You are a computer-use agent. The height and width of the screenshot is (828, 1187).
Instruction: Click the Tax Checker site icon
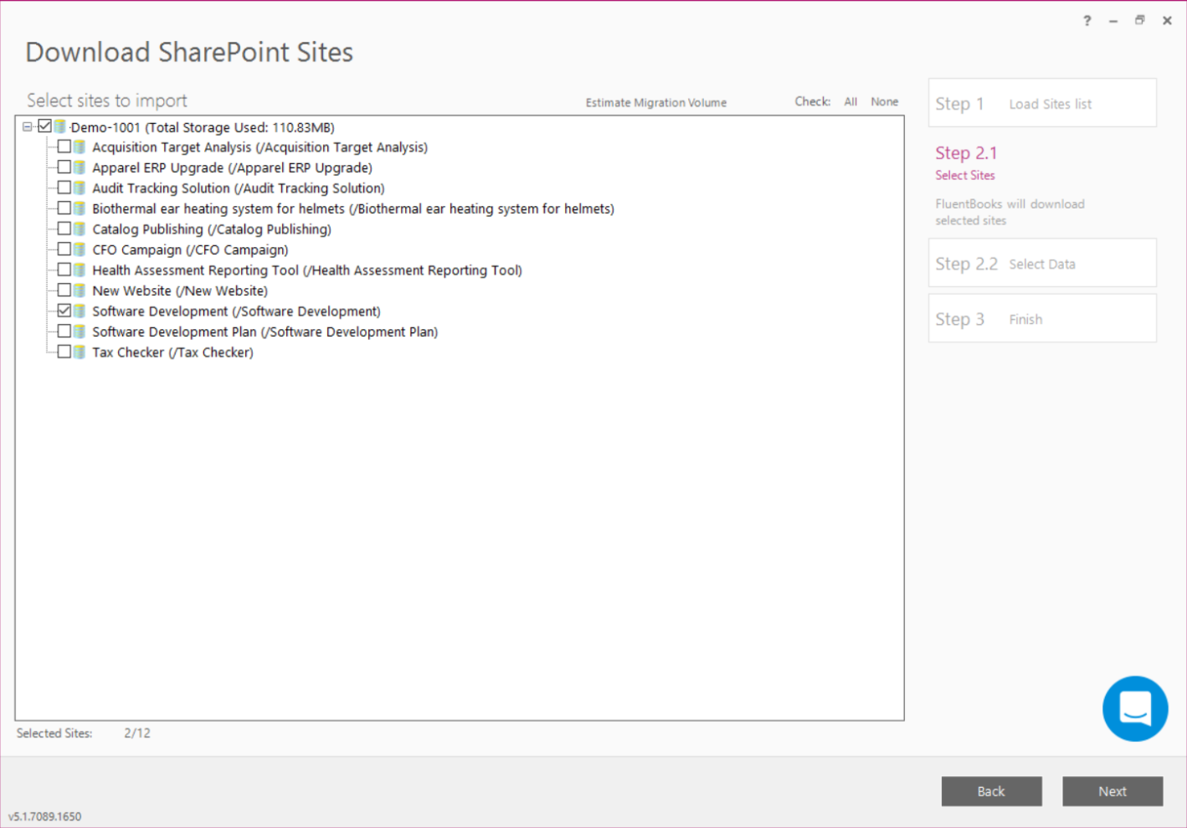pyautogui.click(x=80, y=352)
